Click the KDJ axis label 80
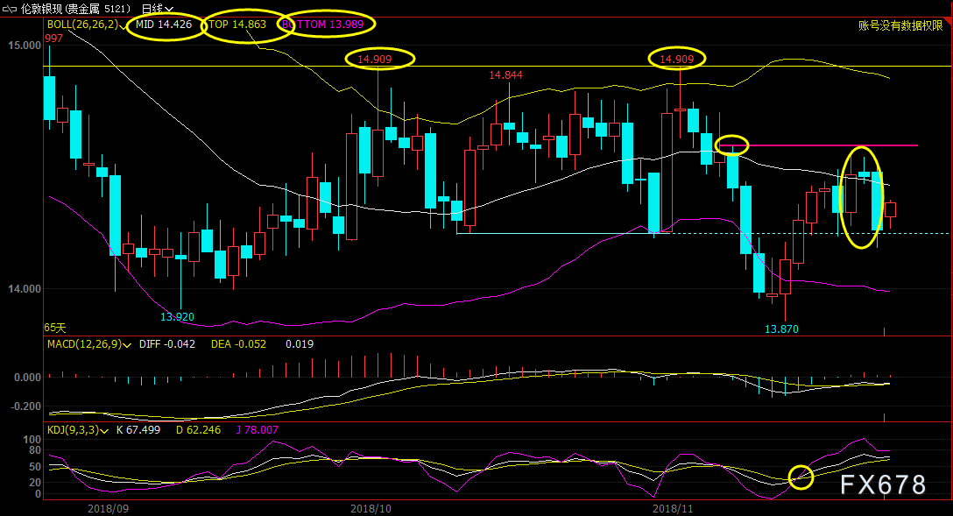 click(x=36, y=450)
